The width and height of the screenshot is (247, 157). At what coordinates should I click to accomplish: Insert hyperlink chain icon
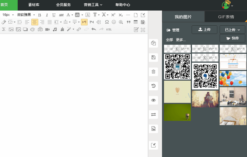point(79,29)
